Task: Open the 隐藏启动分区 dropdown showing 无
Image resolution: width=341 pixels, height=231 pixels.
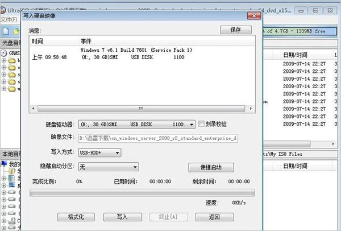Action: [x=135, y=167]
